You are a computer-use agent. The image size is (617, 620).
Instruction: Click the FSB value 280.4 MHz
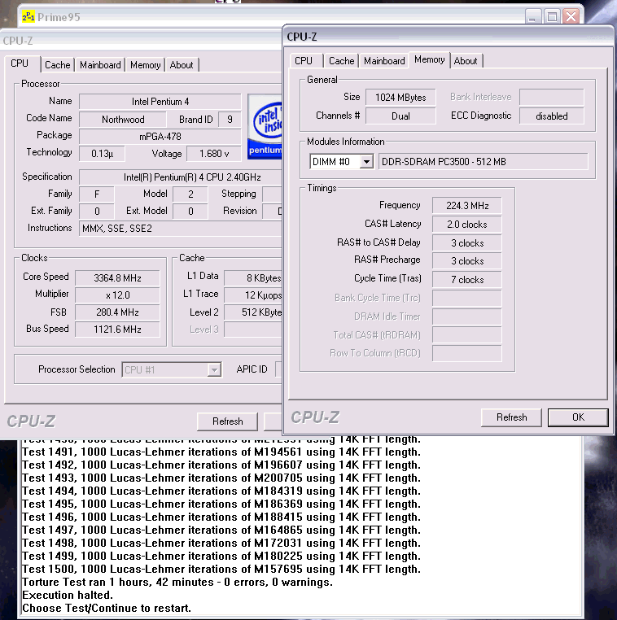coord(117,312)
